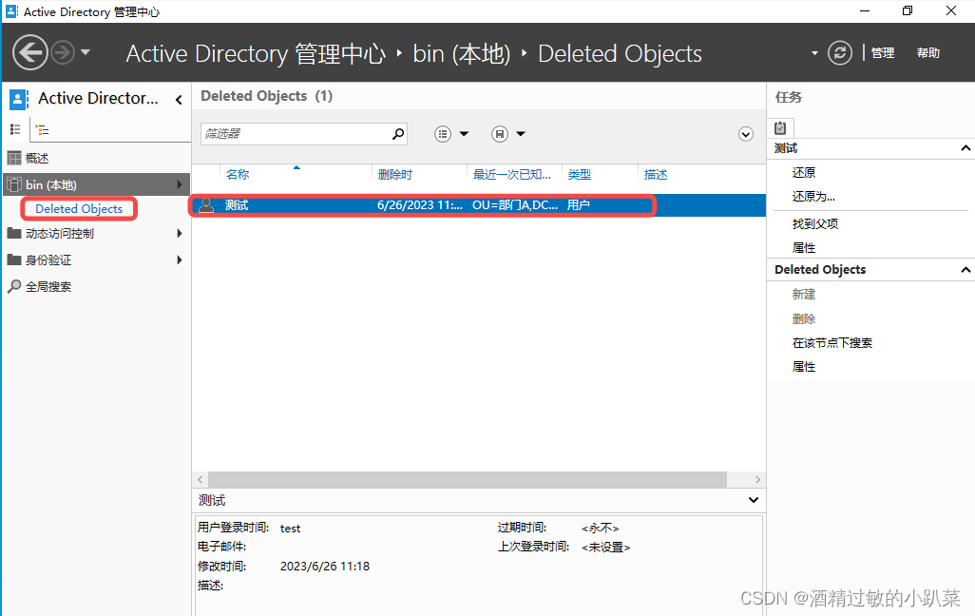Click user icon of 测试 row
The width and height of the screenshot is (975, 616).
[206, 204]
